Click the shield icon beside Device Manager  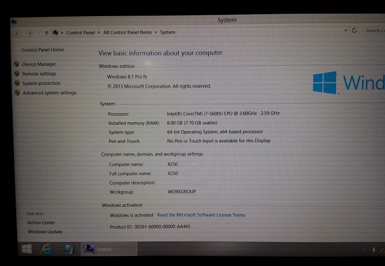pyautogui.click(x=17, y=64)
